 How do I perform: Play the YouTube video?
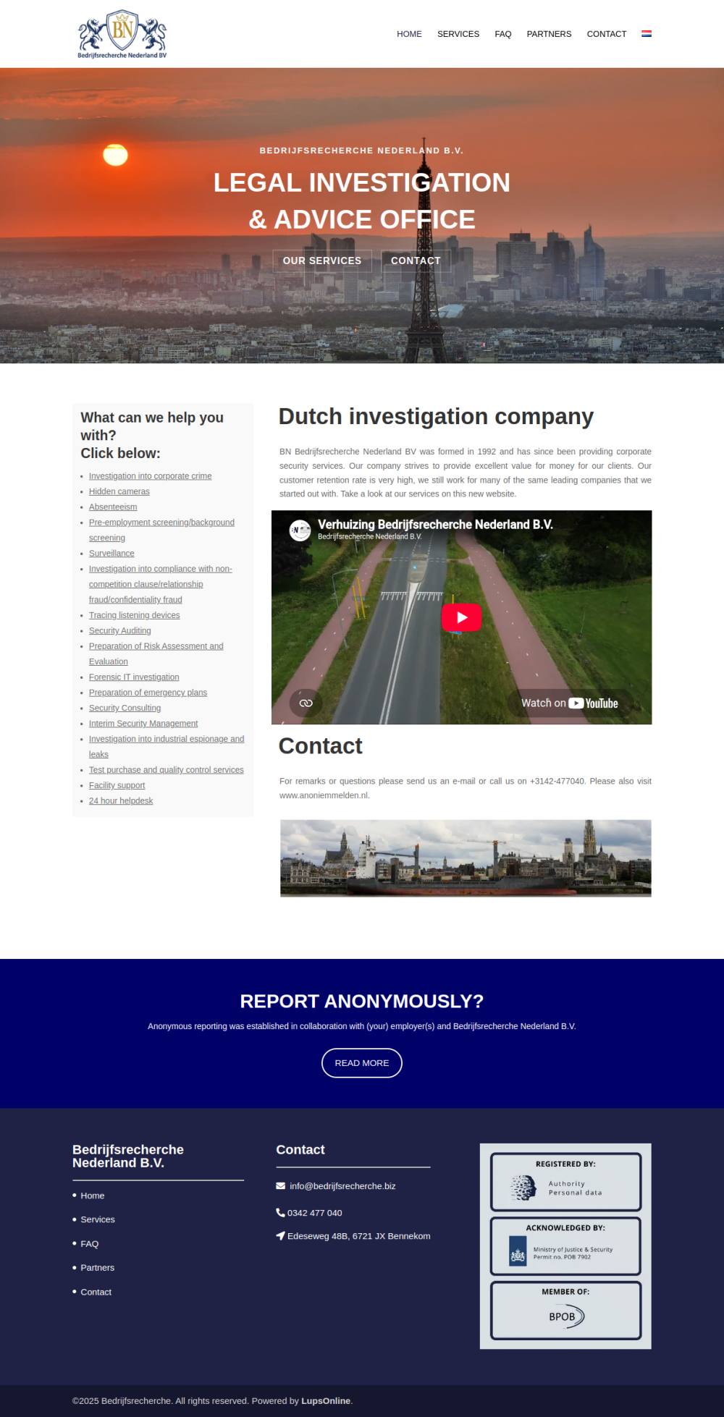(461, 617)
